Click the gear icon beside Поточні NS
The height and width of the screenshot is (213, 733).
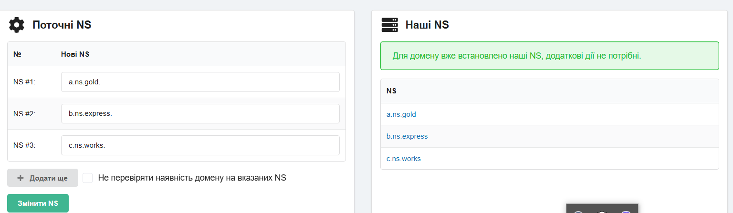coord(17,25)
